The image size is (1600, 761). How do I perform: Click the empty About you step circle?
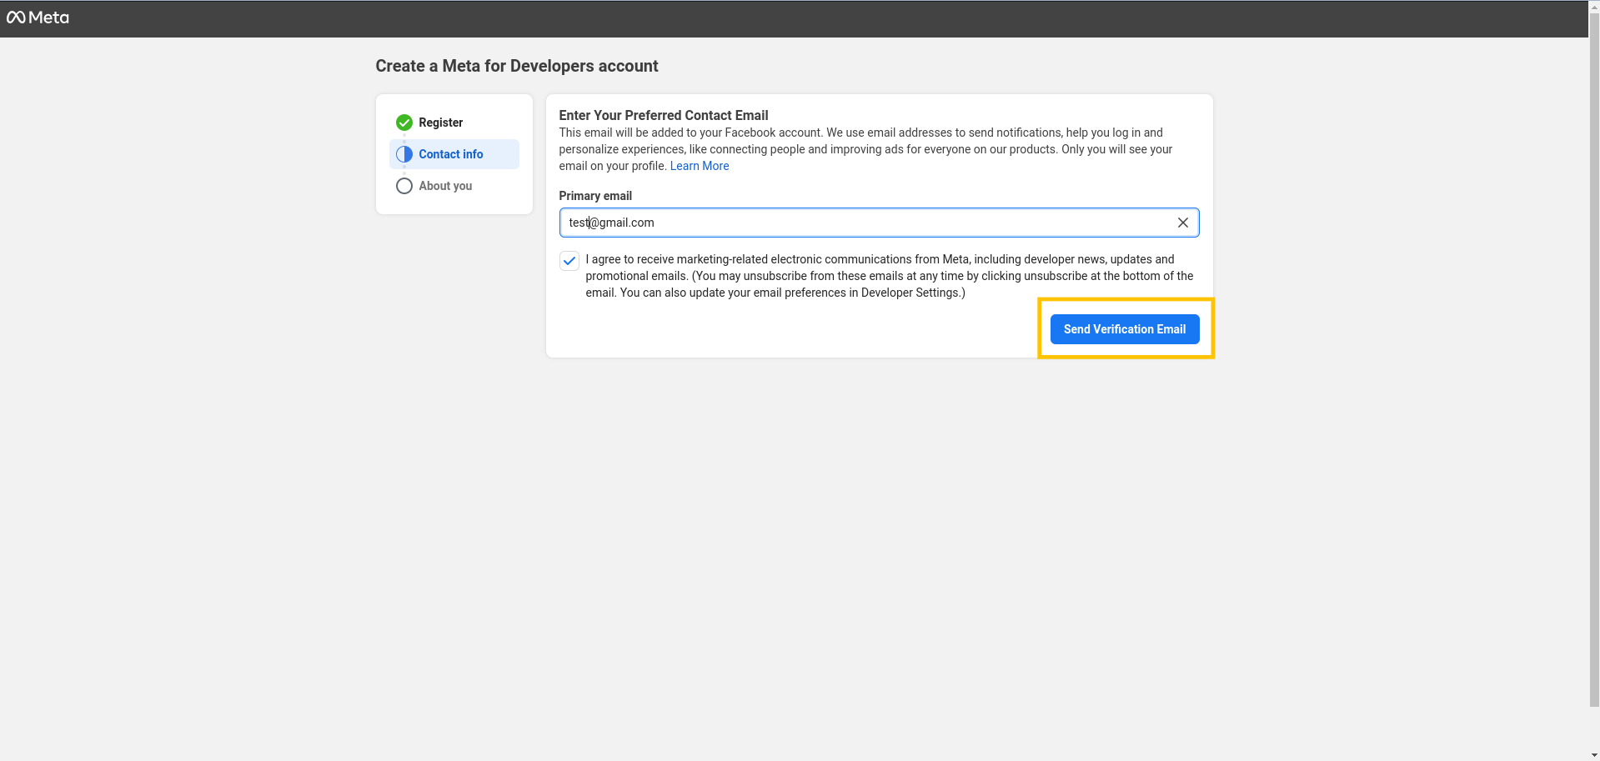(404, 186)
